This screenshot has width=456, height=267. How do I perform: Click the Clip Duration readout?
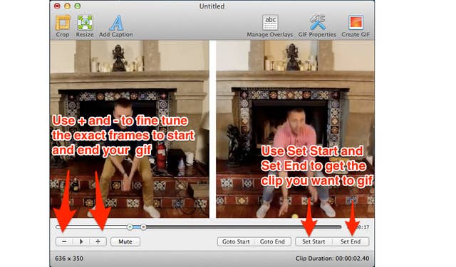pyautogui.click(x=333, y=258)
